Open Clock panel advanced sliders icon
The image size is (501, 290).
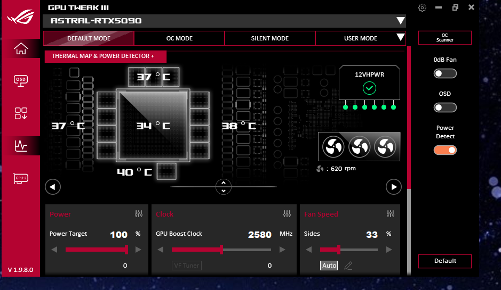pos(287,214)
